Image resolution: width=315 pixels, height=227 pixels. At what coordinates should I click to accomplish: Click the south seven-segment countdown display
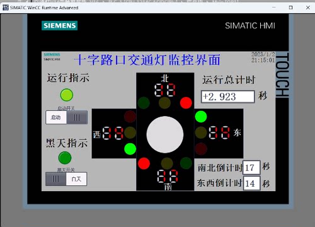168,176
